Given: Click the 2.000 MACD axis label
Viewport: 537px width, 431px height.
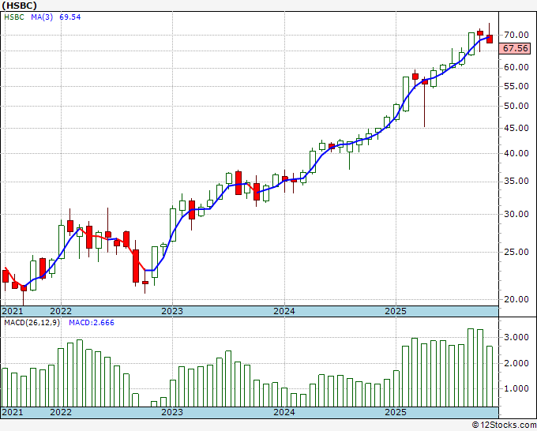Looking at the screenshot, I should pyautogui.click(x=516, y=364).
